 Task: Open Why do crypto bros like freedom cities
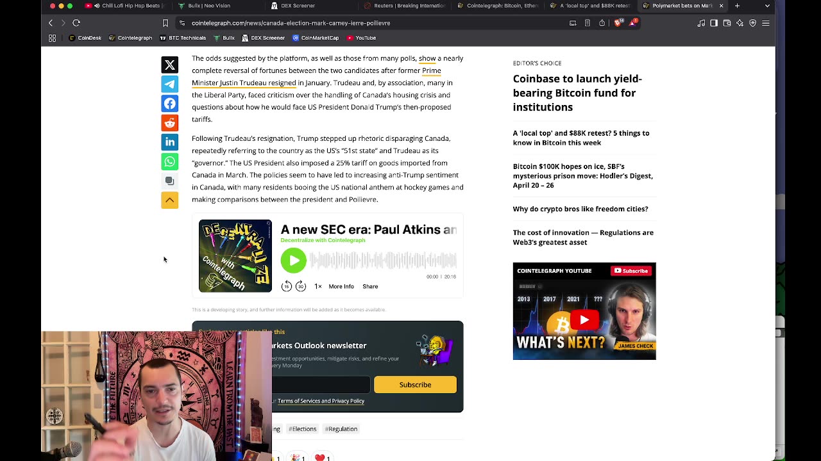click(x=580, y=209)
